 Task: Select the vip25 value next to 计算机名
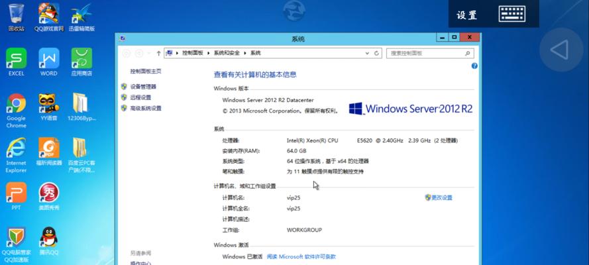coord(294,198)
